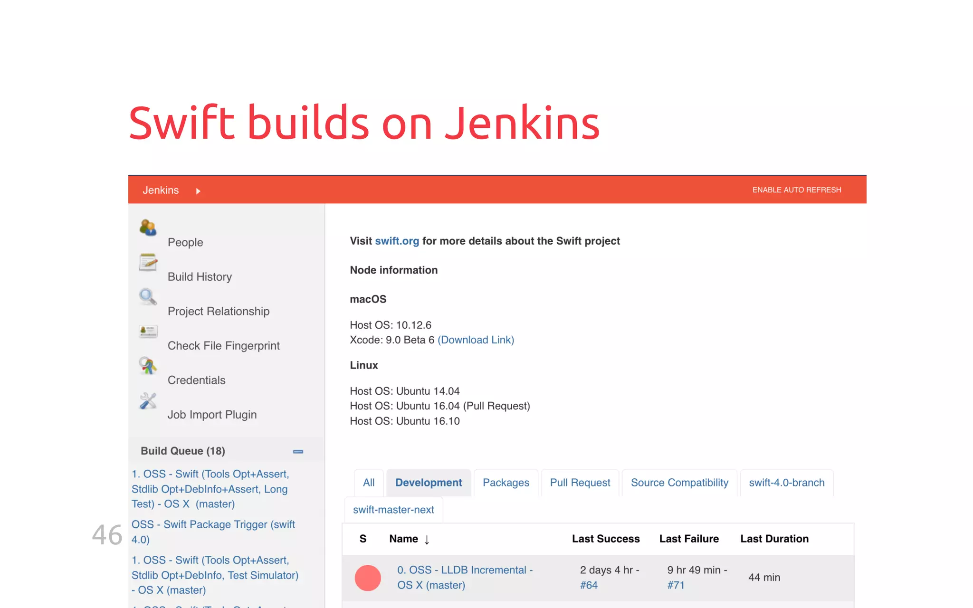The width and height of the screenshot is (973, 608).
Task: Select the Development tab
Action: 429,483
